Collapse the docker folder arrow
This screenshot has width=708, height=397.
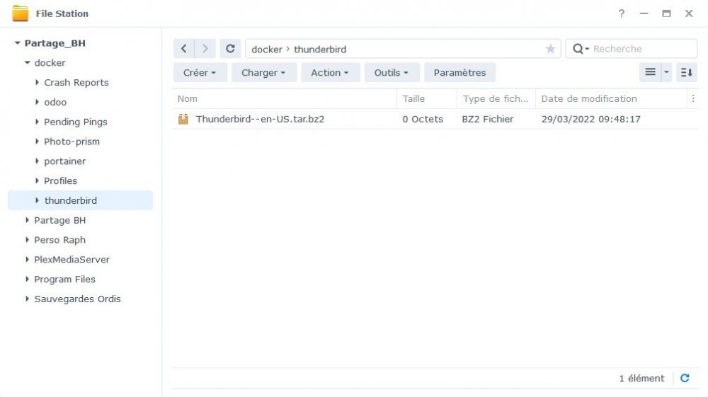click(27, 63)
